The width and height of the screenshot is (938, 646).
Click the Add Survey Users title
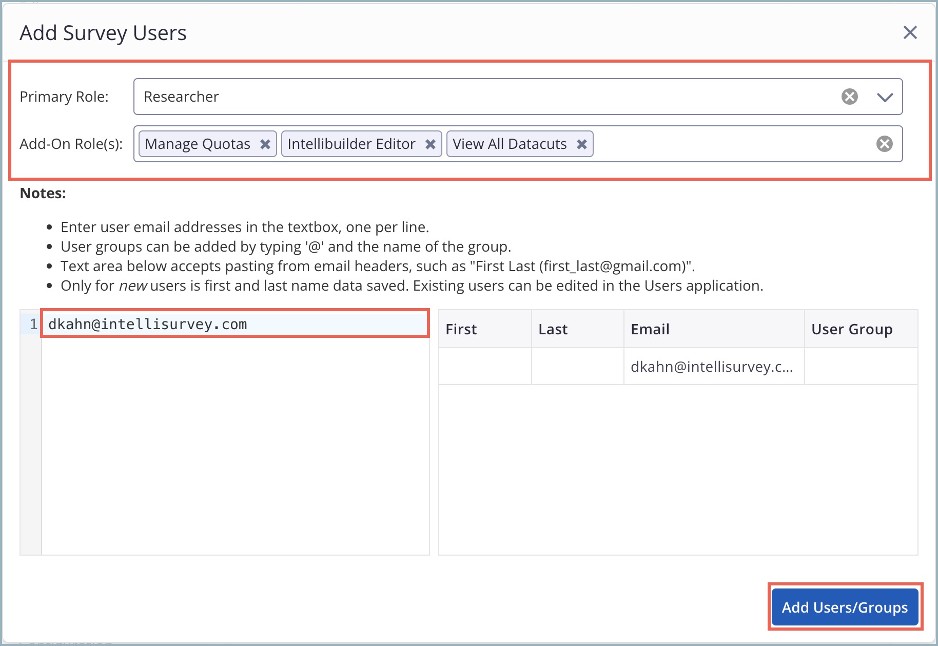[103, 33]
